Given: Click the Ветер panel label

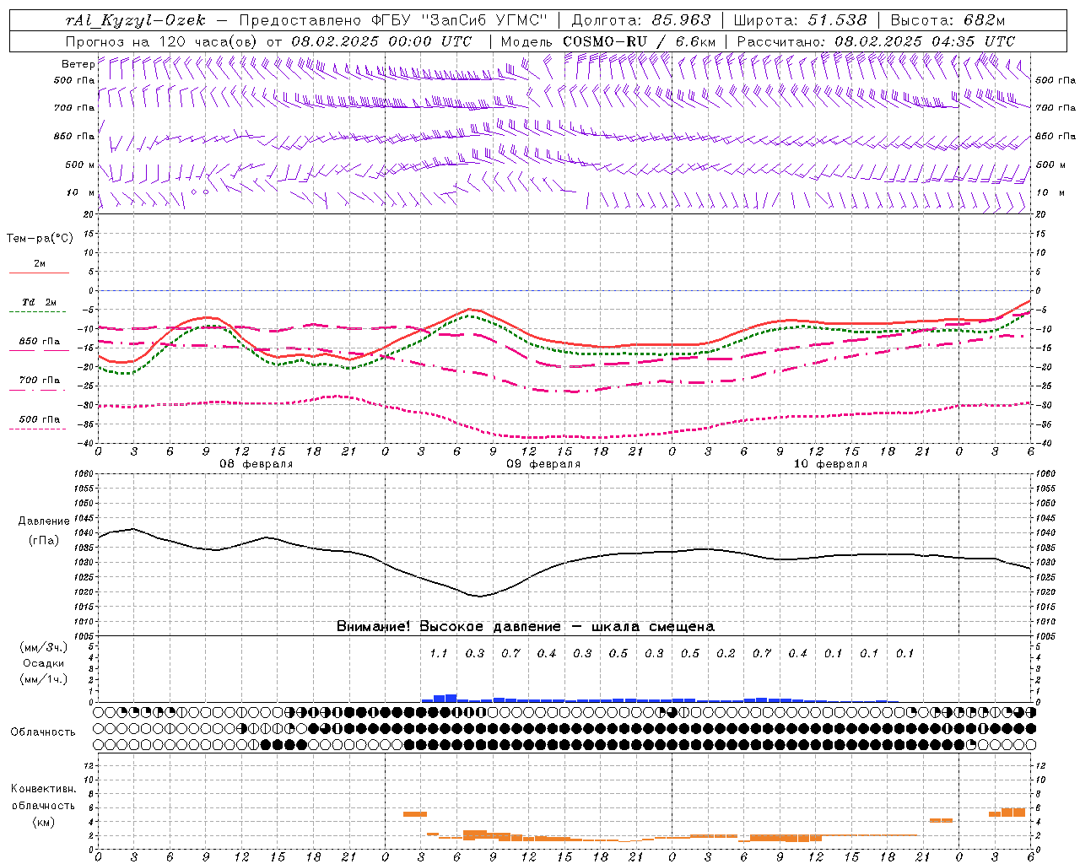Looking at the screenshot, I should [78, 64].
